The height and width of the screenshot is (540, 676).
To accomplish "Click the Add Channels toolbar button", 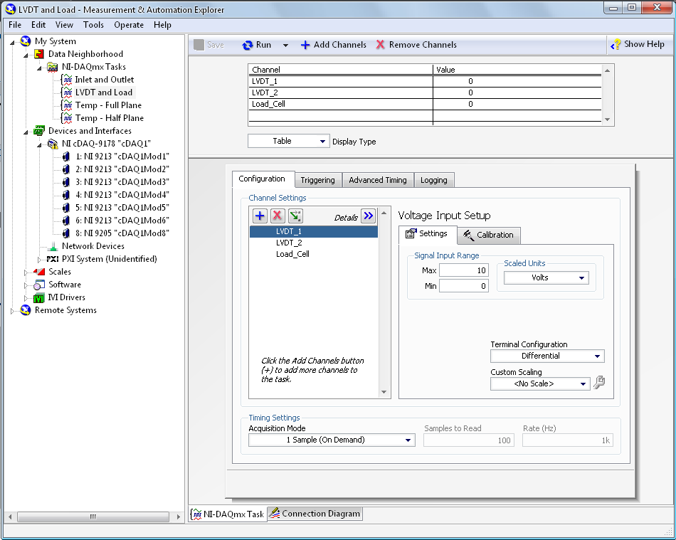I will pyautogui.click(x=333, y=45).
